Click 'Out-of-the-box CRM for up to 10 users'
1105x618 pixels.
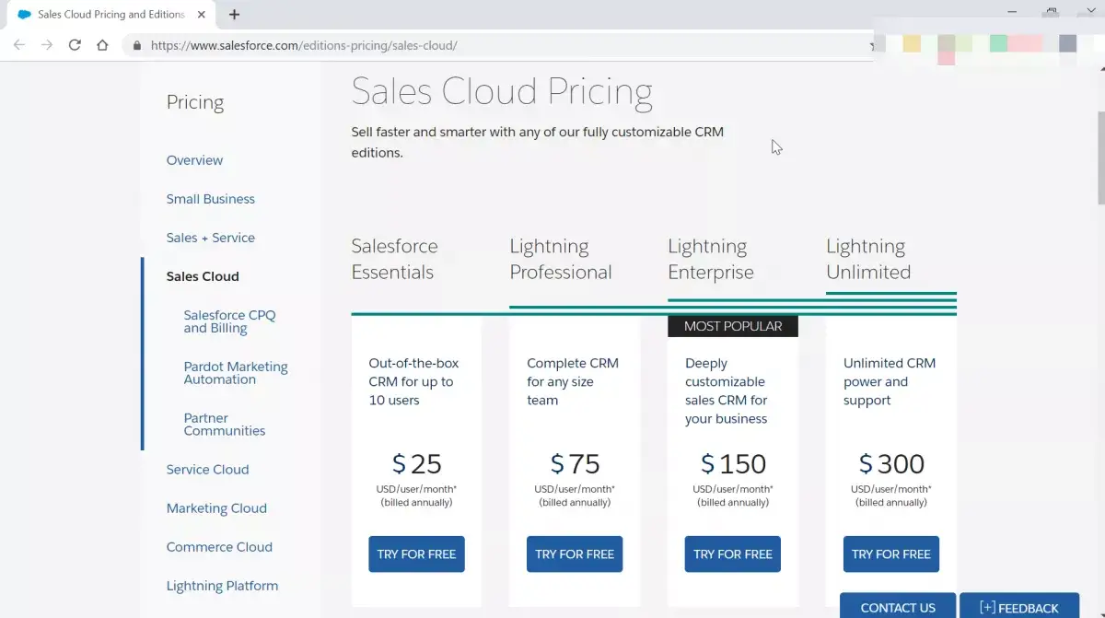point(413,381)
